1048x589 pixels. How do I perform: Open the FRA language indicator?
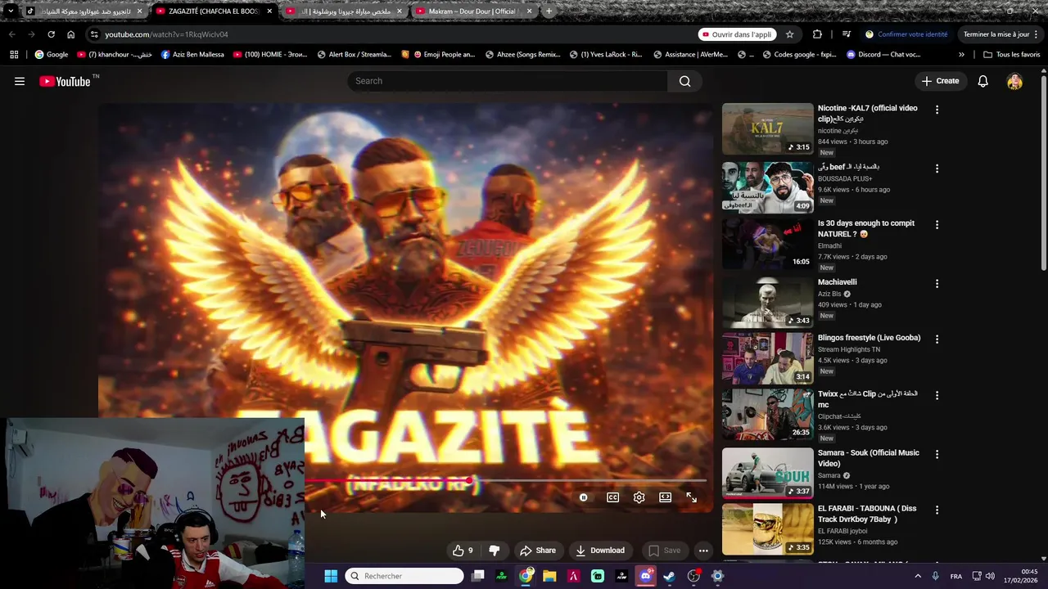(955, 576)
